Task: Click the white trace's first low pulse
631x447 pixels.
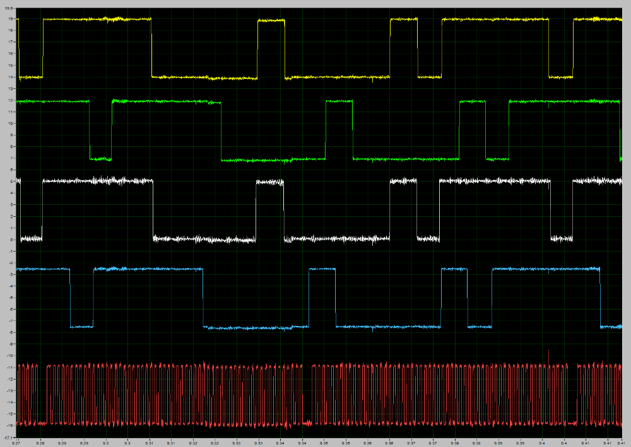Action: (x=31, y=239)
